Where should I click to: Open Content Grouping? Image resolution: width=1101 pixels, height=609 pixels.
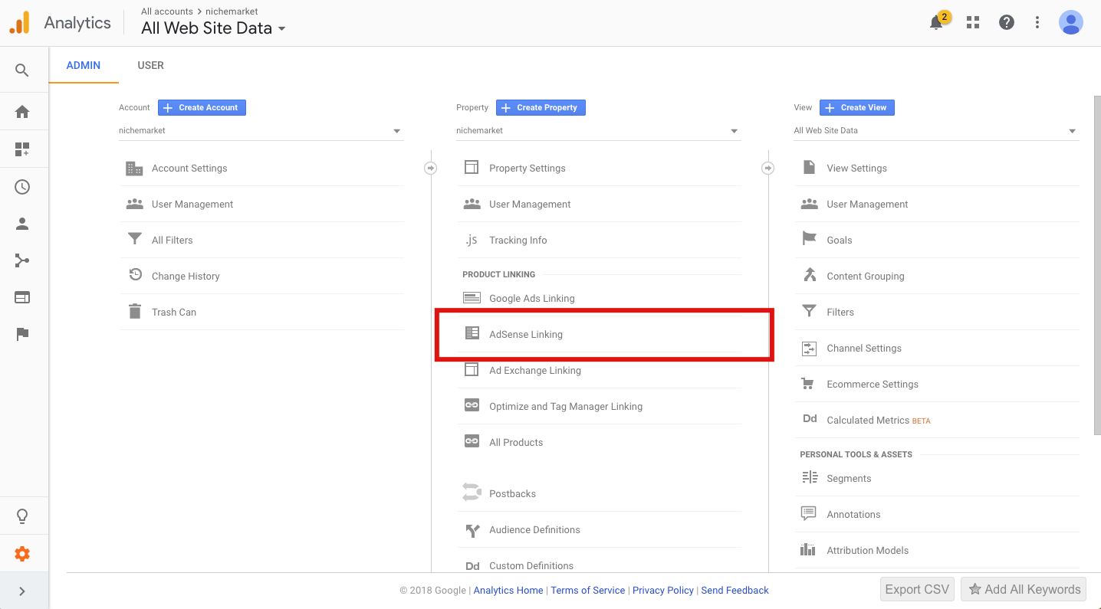tap(936, 276)
